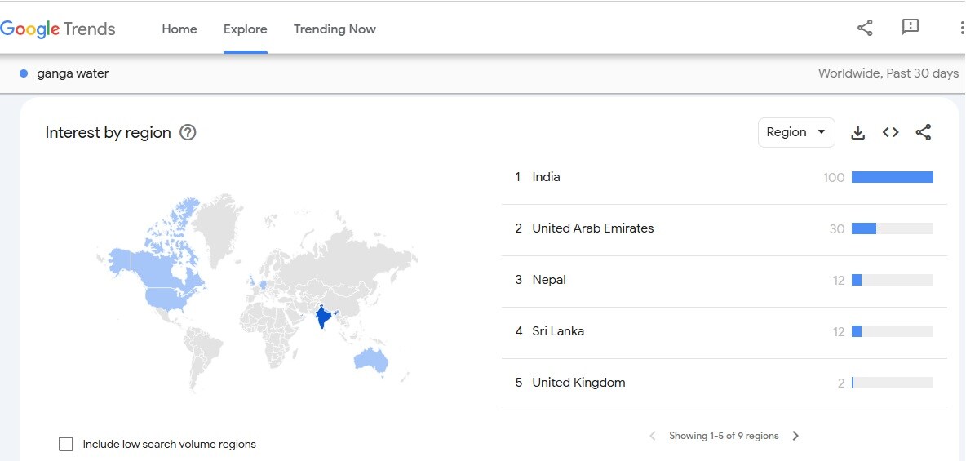Click the blue dot beside ganga water
This screenshot has width=966, height=461.
tap(24, 73)
